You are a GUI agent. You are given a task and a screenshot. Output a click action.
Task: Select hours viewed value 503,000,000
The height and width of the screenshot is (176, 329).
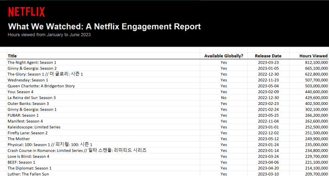click(316, 86)
